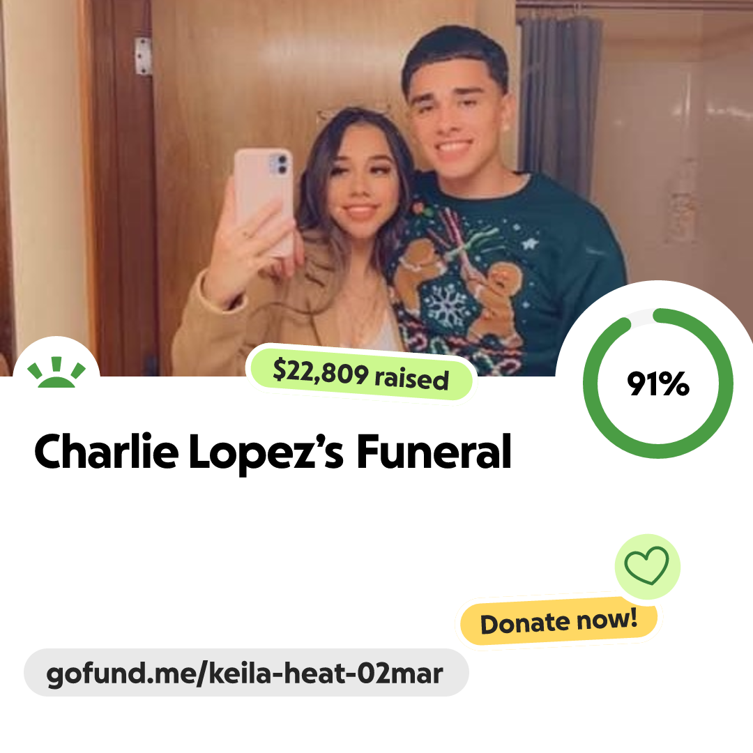
Task: Select the gingerbread sweater graphic
Action: (x=461, y=288)
